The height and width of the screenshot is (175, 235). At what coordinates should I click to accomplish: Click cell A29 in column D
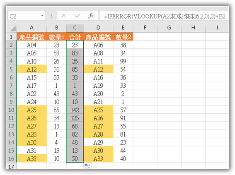point(98,142)
